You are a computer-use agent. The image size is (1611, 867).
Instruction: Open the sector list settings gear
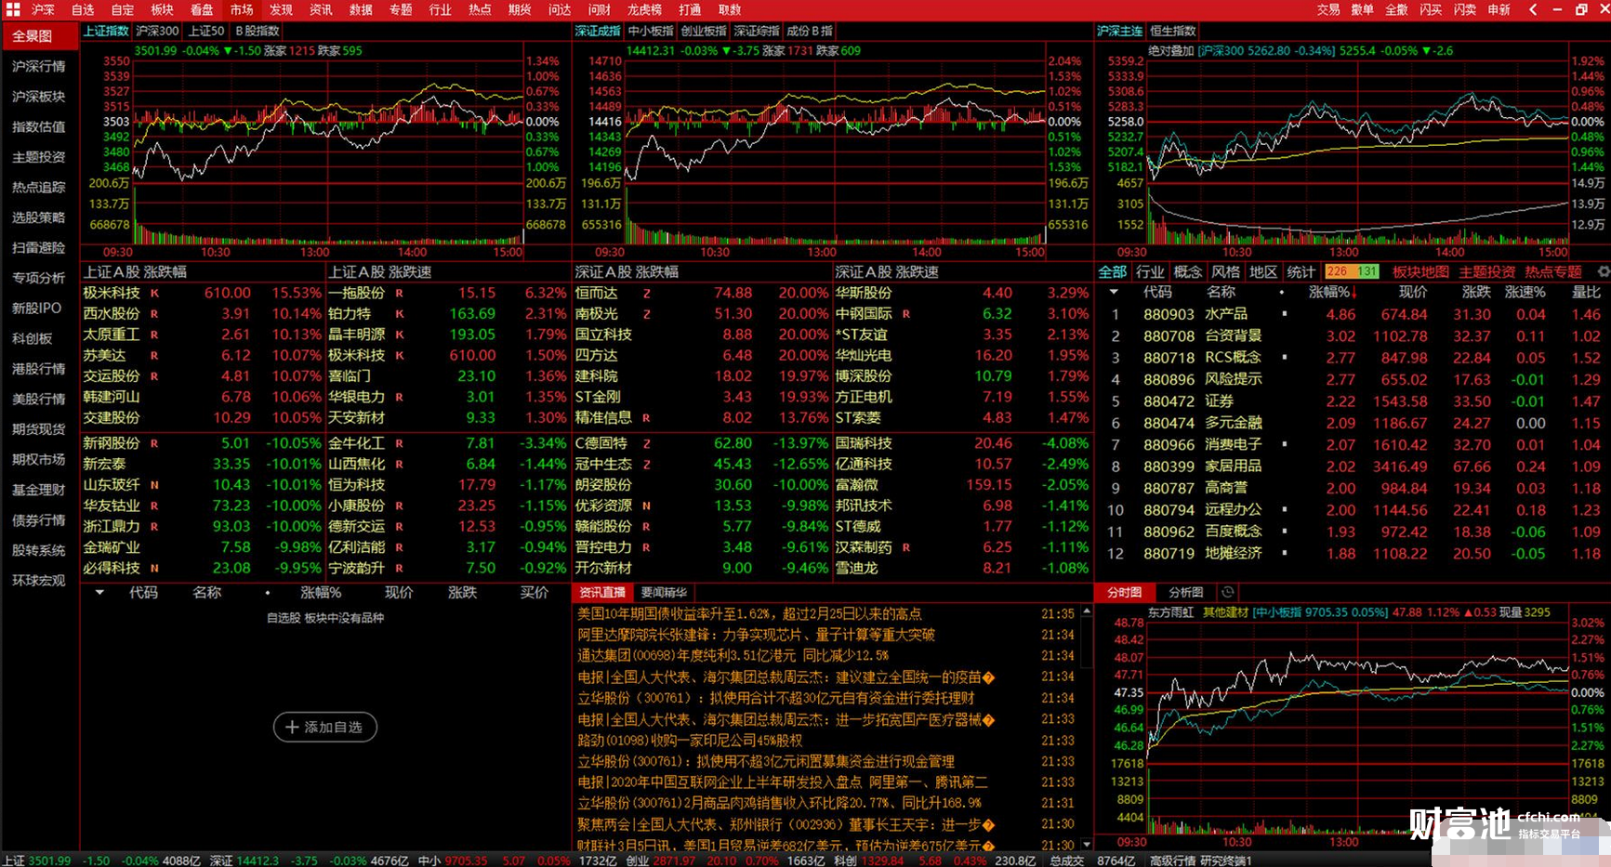[1603, 271]
